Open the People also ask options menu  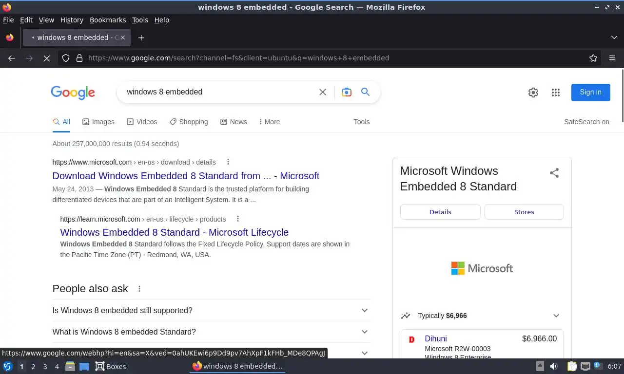tap(139, 289)
